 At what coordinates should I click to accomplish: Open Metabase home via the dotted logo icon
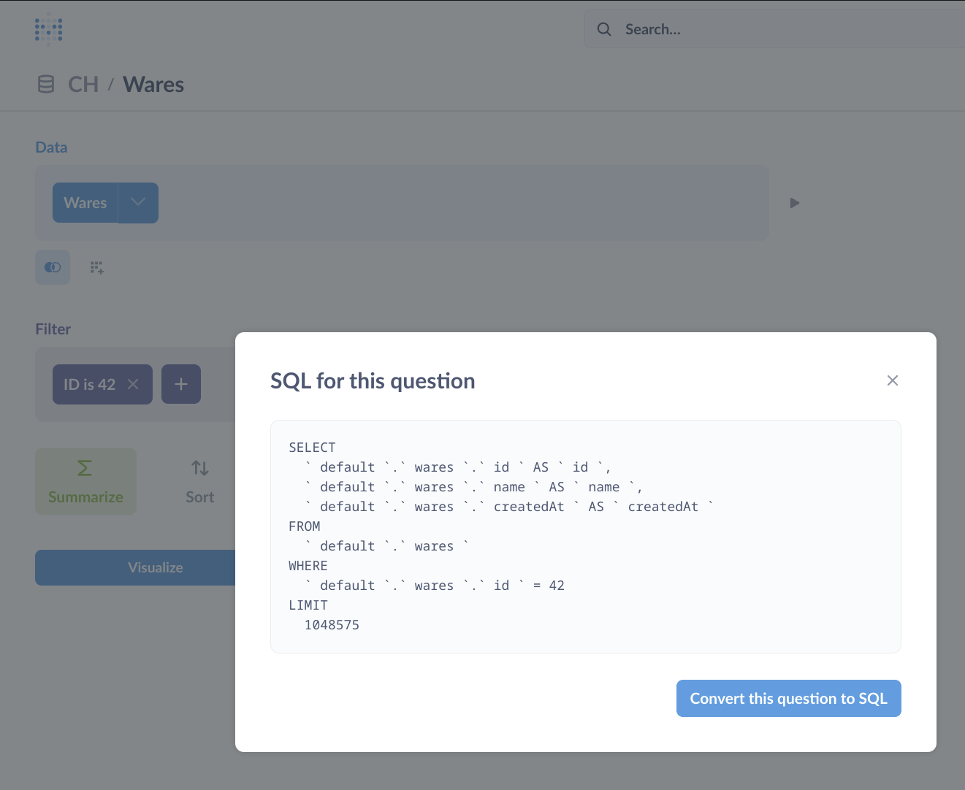[x=48, y=29]
